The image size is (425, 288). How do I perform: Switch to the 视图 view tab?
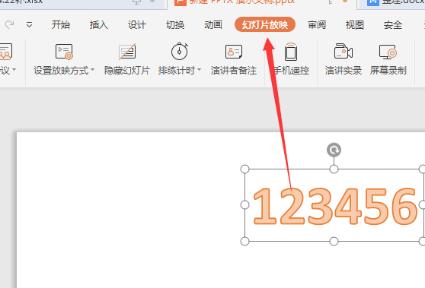pos(354,25)
